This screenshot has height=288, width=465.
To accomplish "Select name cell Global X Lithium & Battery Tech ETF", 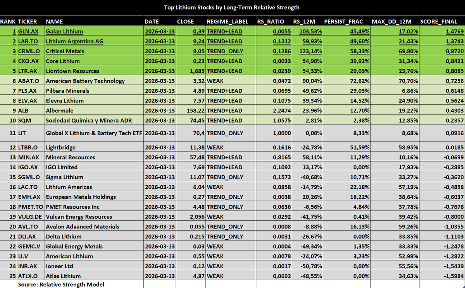I will [94, 133].
